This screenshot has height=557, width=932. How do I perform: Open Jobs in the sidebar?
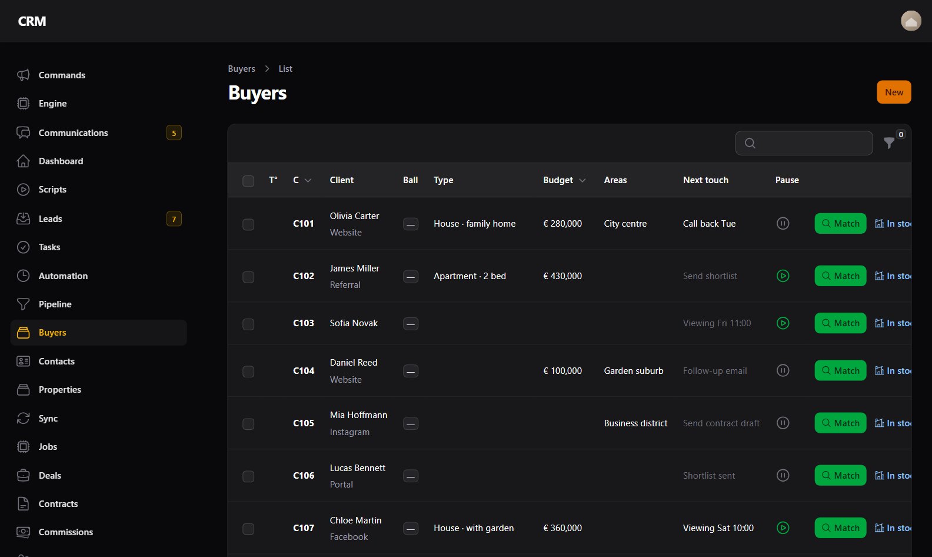click(99, 447)
